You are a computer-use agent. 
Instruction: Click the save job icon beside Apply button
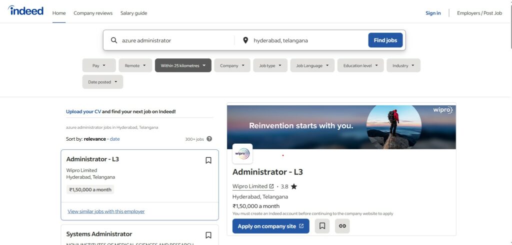(x=322, y=226)
